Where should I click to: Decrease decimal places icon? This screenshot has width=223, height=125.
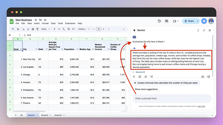[64, 29]
